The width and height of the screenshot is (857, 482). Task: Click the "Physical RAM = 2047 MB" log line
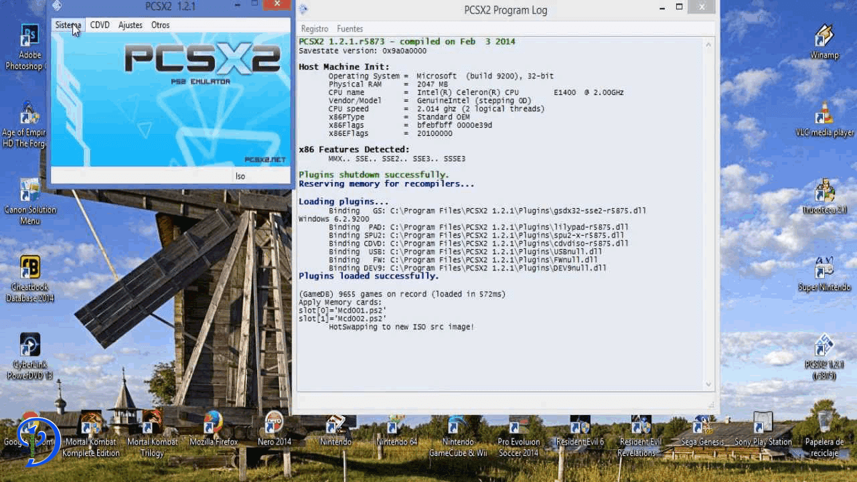coord(388,84)
